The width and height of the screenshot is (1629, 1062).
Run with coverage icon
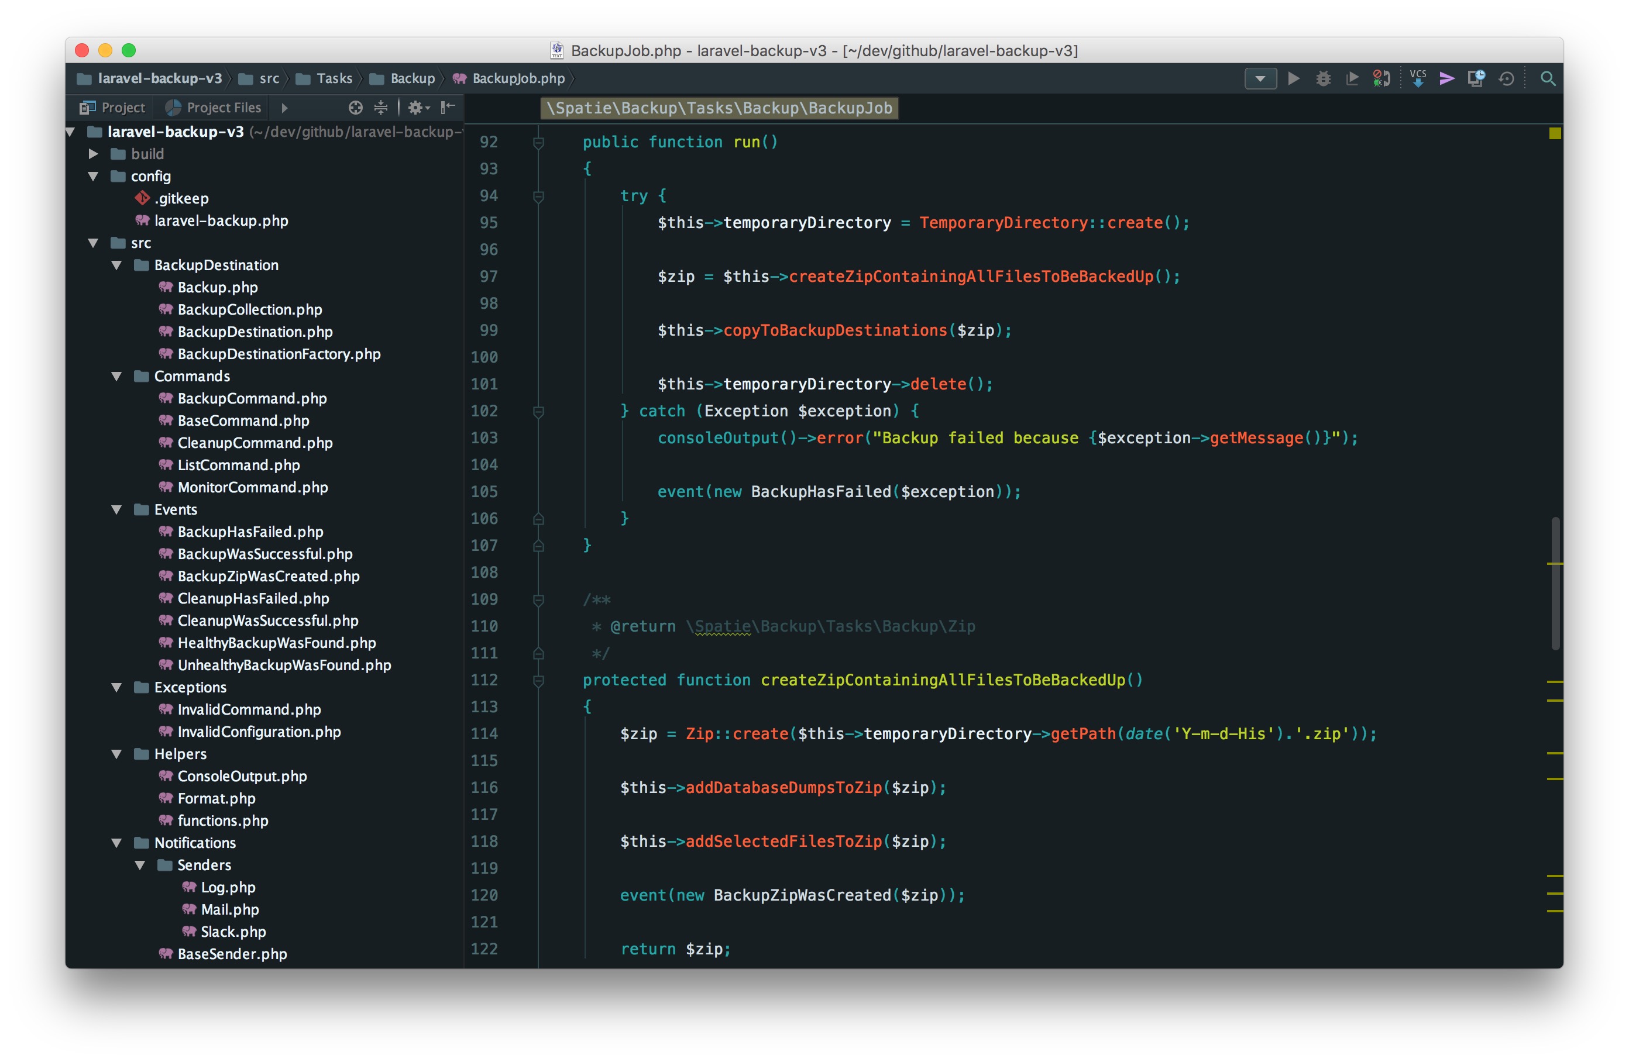(1352, 79)
